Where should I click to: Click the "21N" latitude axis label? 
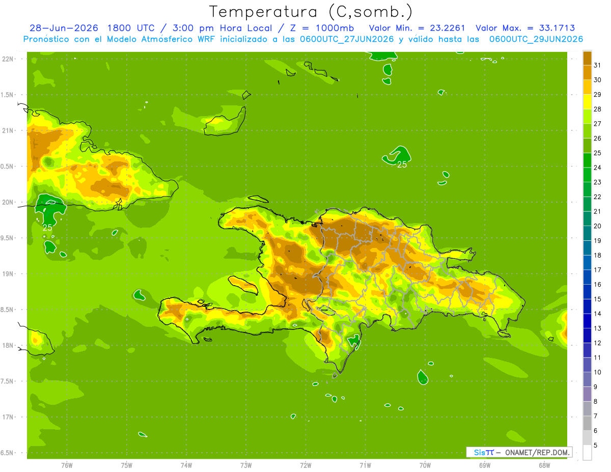click(x=7, y=130)
